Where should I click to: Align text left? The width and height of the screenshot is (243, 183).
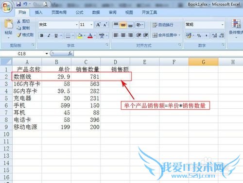coord(116,35)
